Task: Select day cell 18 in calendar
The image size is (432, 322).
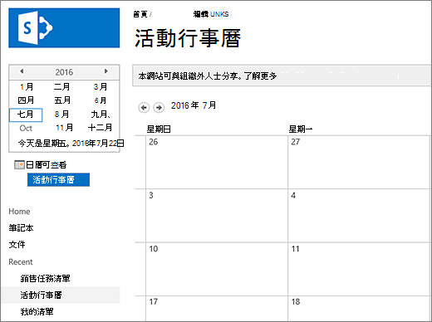Action: point(359,309)
